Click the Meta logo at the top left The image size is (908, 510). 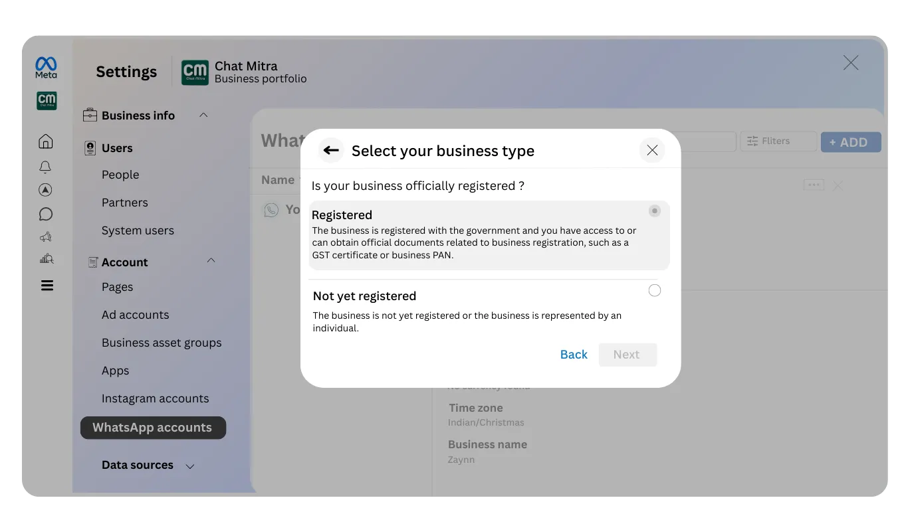(x=45, y=66)
